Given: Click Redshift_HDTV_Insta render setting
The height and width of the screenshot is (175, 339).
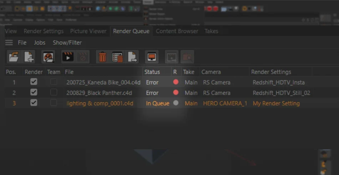Looking at the screenshot, I should point(279,82).
